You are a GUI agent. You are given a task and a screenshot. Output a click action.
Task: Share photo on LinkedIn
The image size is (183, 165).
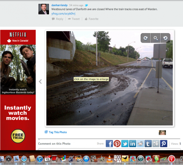click(x=132, y=144)
